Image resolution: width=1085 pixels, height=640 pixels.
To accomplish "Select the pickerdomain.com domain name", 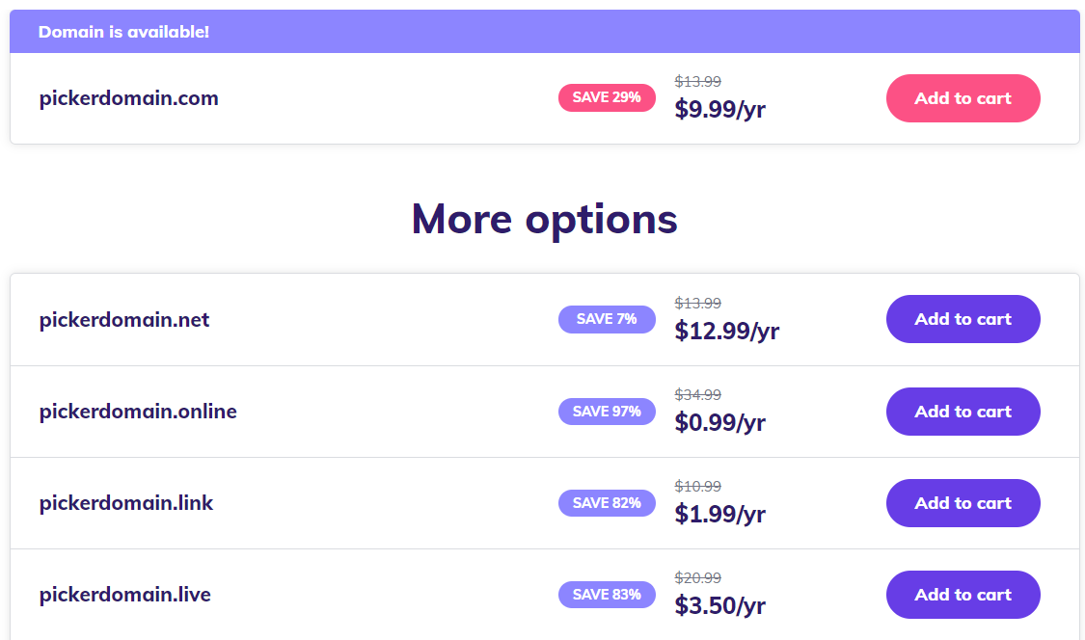I will click(128, 98).
